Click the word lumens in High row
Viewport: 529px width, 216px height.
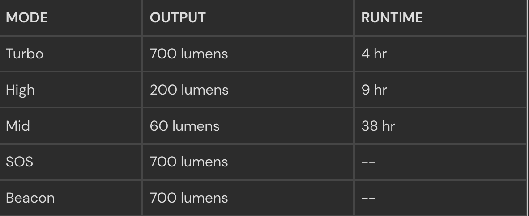205,90
